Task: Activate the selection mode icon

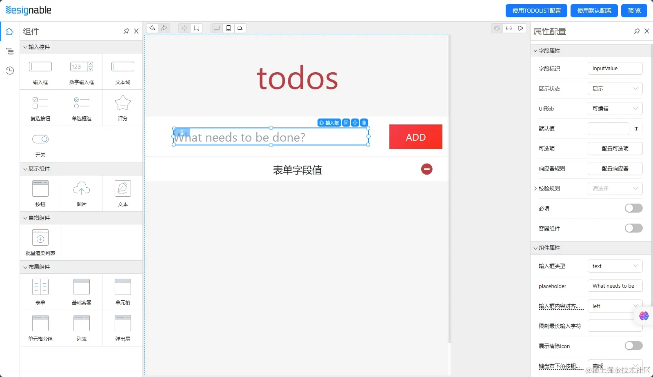Action: (x=196, y=28)
